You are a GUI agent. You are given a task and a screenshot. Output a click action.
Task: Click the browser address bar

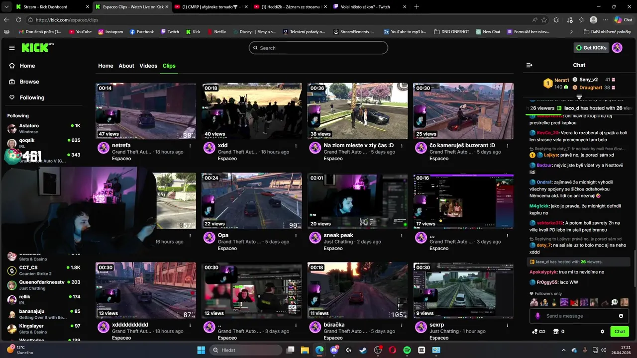point(279,20)
